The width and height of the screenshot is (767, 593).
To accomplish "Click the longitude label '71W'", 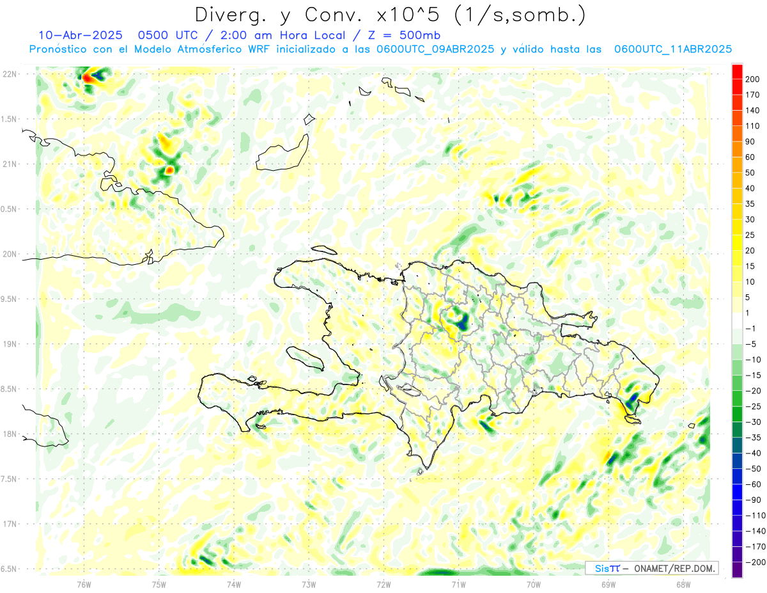I will 458,585.
